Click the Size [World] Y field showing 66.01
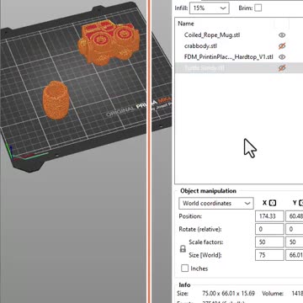The height and width of the screenshot is (303, 303). click(x=295, y=255)
